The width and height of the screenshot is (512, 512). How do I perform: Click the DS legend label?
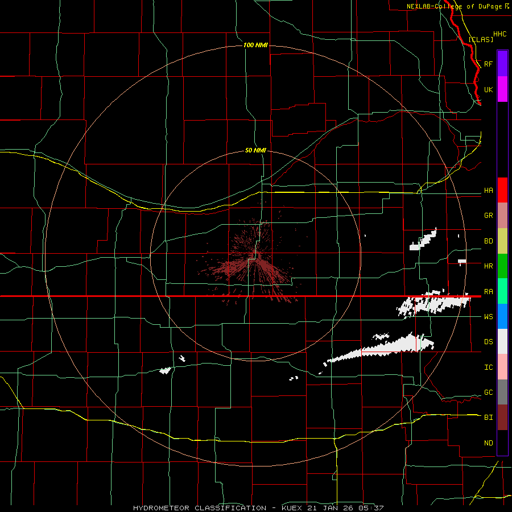pos(488,342)
